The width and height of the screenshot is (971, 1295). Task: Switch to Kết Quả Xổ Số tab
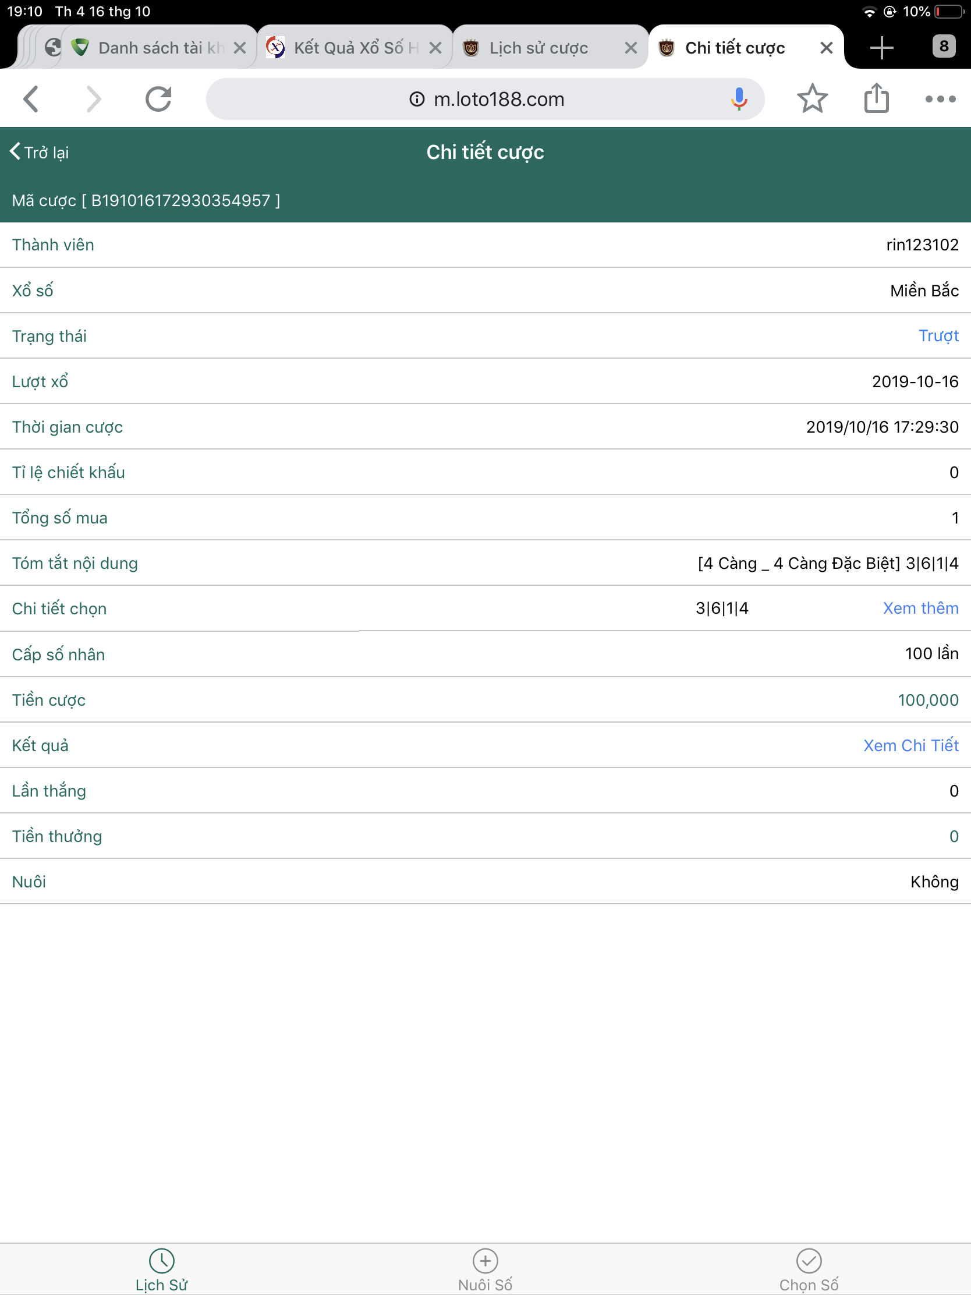pyautogui.click(x=355, y=48)
